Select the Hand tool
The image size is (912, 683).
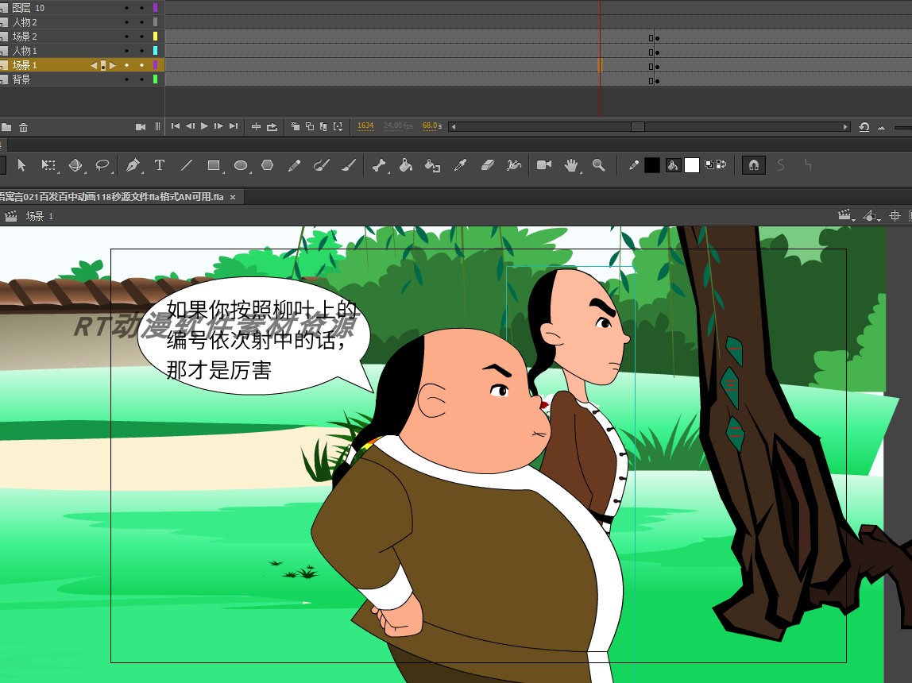coord(572,166)
